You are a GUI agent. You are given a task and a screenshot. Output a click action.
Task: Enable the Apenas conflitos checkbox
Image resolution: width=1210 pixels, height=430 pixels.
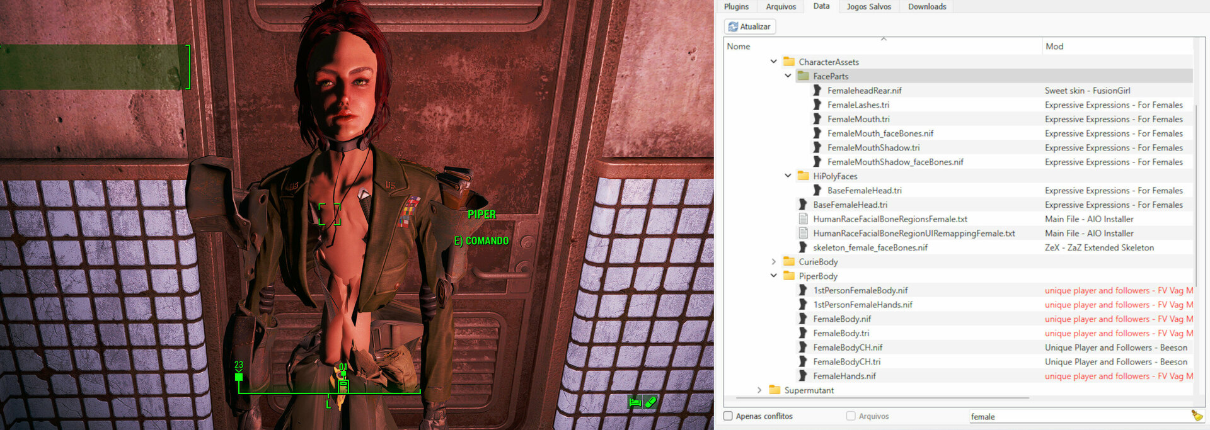(728, 416)
